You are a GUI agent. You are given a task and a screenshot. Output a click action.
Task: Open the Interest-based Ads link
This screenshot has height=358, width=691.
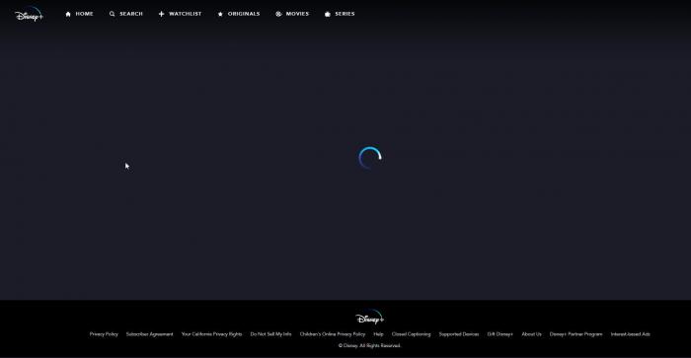[631, 334]
